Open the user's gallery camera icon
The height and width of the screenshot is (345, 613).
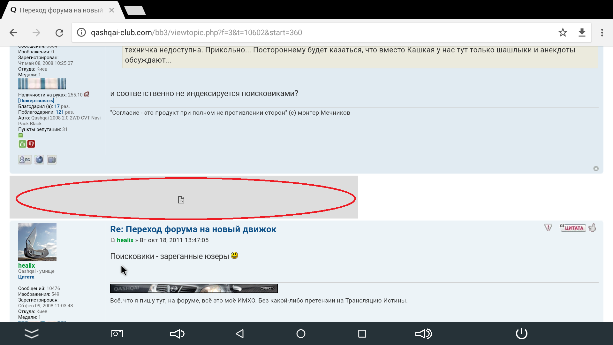(x=52, y=160)
